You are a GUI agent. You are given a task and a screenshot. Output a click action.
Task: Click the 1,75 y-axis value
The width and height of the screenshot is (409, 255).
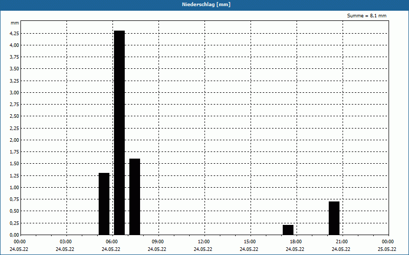click(14, 152)
